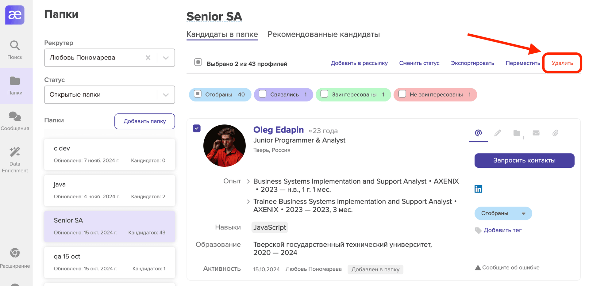
Task: Uncheck Oleg Edapin's selection checkbox
Action: [197, 128]
